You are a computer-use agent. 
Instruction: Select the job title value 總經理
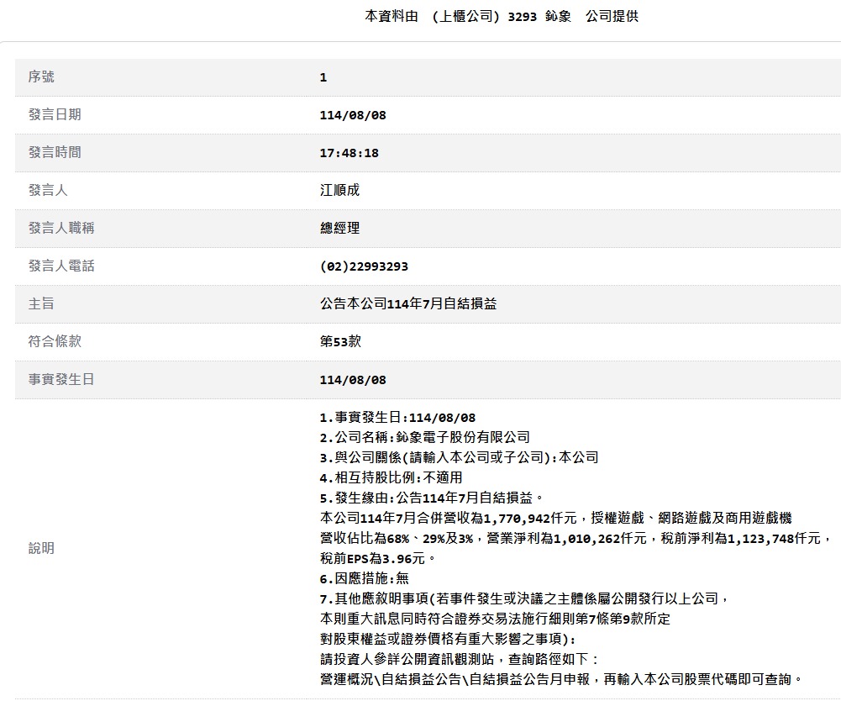click(339, 229)
